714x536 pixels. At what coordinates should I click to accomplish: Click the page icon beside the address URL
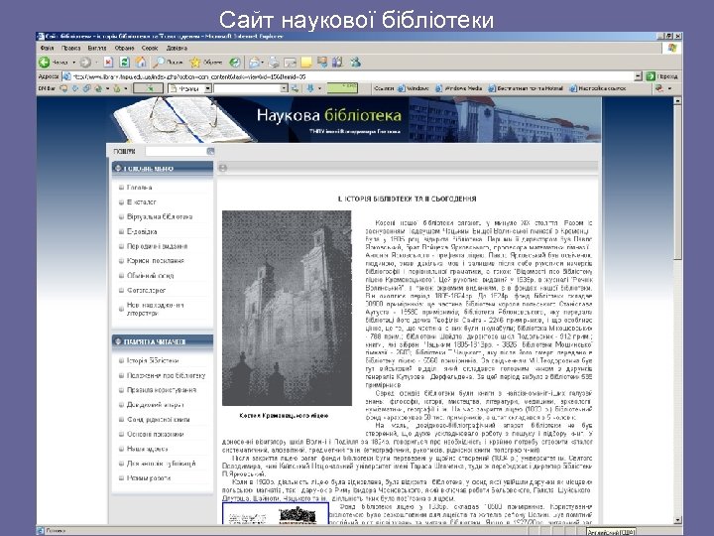[x=66, y=76]
